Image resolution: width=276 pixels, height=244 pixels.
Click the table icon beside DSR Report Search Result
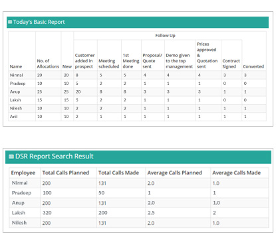pos(11,156)
